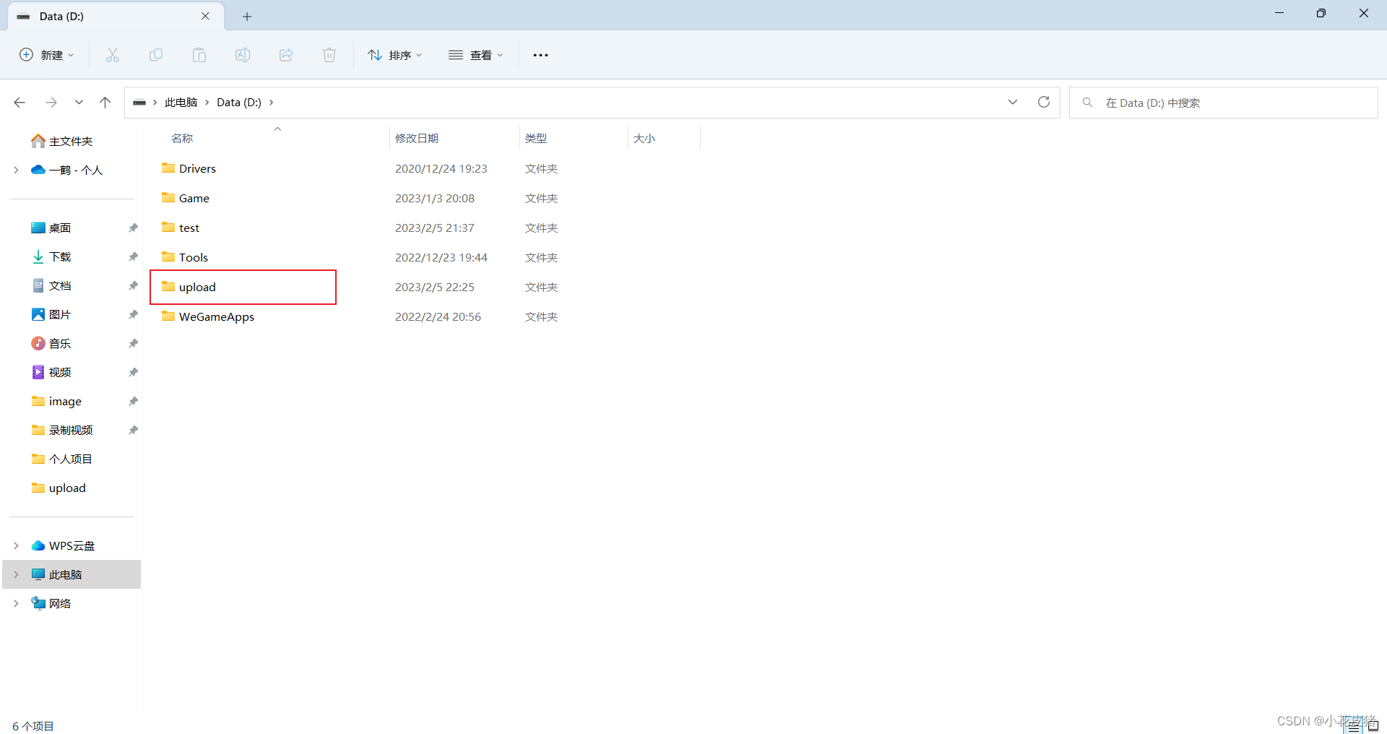The image size is (1387, 734).
Task: Open a new tab with the plus
Action: click(x=247, y=17)
